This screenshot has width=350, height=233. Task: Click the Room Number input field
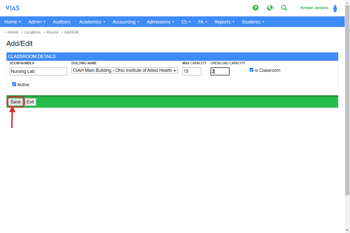pyautogui.click(x=38, y=71)
